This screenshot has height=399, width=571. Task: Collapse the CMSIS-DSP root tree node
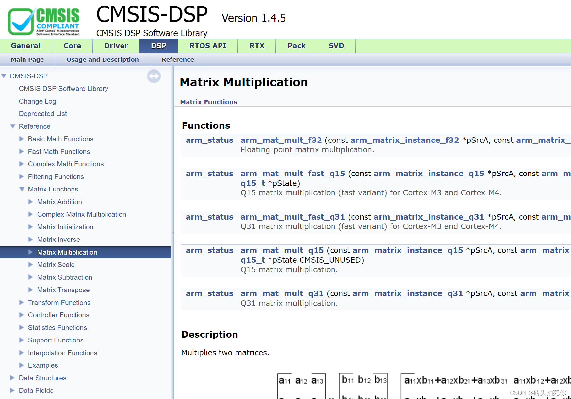pyautogui.click(x=4, y=76)
